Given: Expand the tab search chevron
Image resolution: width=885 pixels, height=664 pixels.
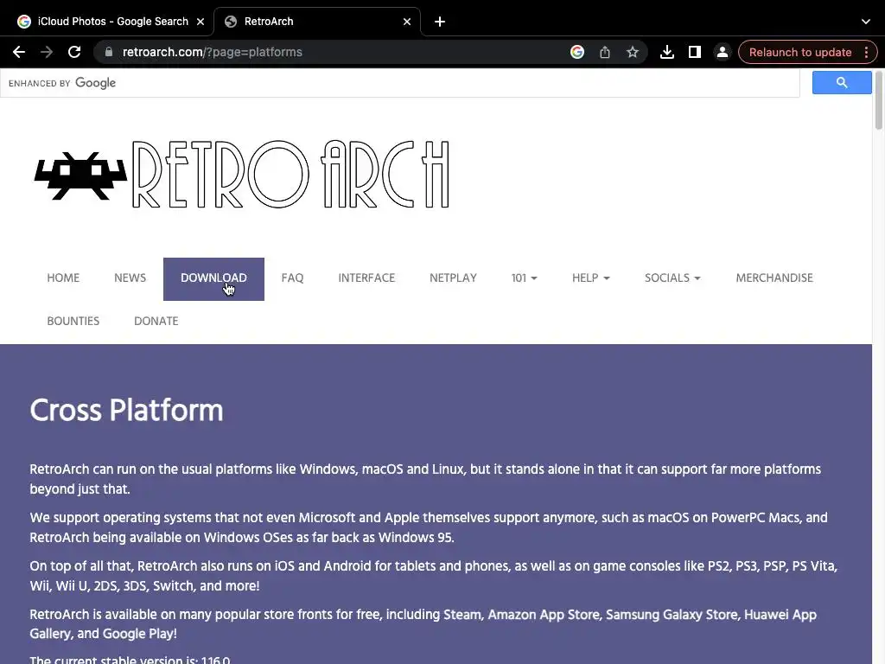Looking at the screenshot, I should pyautogui.click(x=865, y=22).
